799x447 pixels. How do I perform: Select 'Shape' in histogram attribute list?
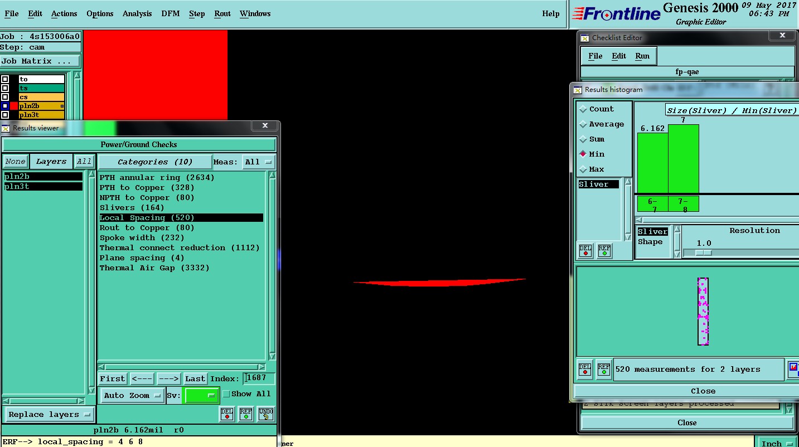click(650, 242)
